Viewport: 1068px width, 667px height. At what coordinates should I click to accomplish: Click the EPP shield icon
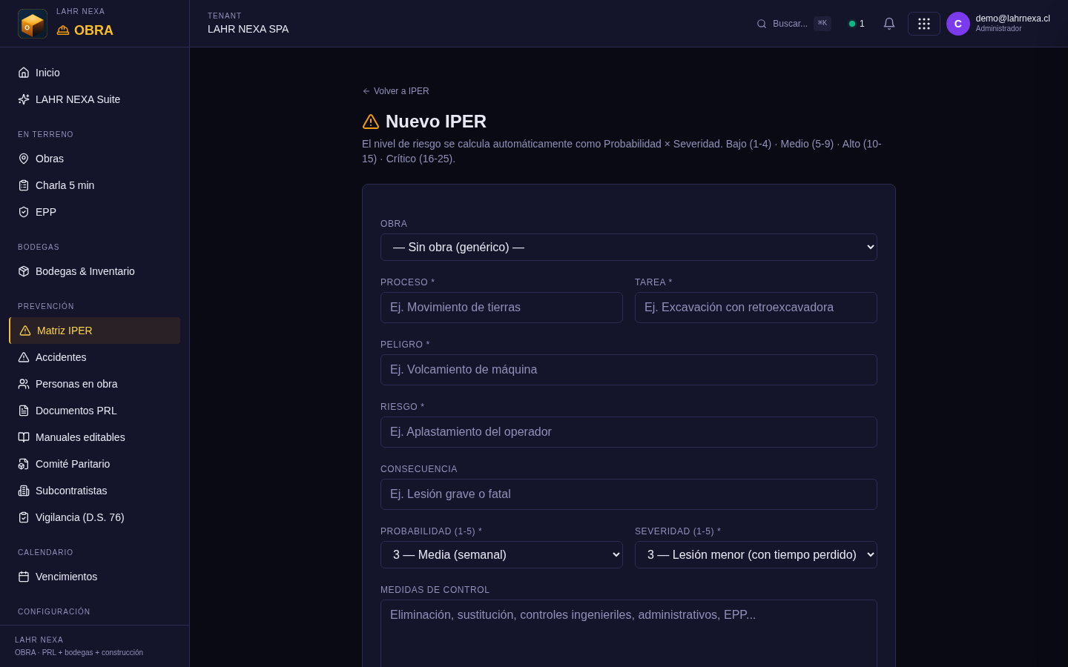(x=24, y=212)
